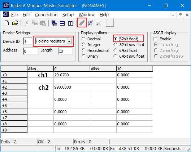The width and height of the screenshot is (191, 152).
Task: Select Hexadecimal display option
Action: pyautogui.click(x=95, y=50)
